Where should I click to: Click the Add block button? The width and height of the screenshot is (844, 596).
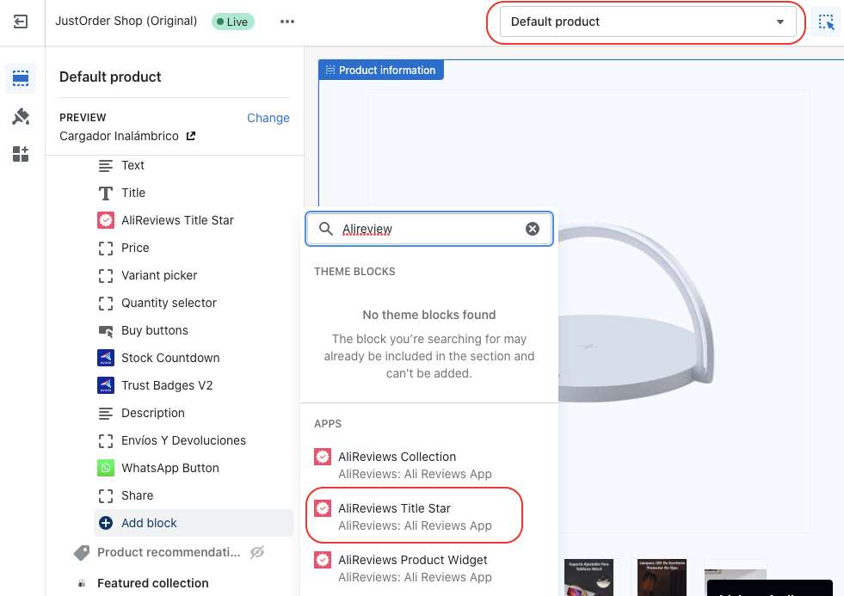(149, 523)
